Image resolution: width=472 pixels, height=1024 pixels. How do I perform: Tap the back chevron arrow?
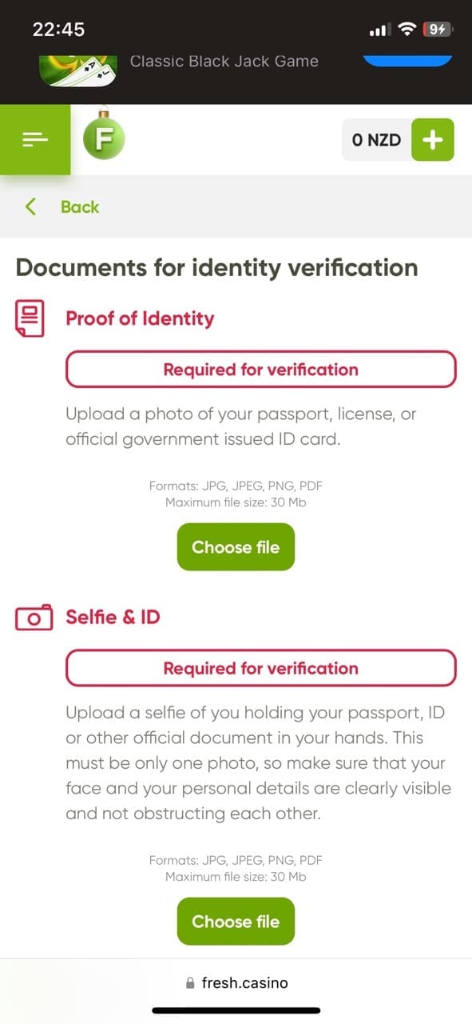coord(31,207)
